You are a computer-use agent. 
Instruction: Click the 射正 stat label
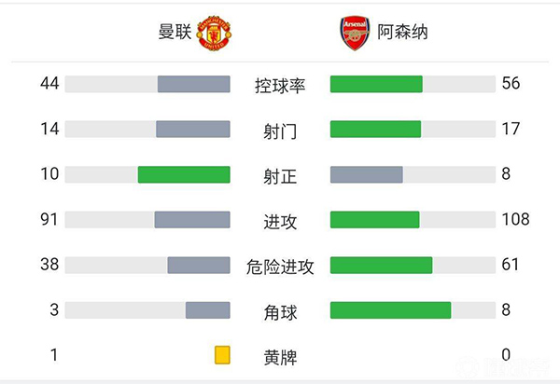pyautogui.click(x=280, y=175)
